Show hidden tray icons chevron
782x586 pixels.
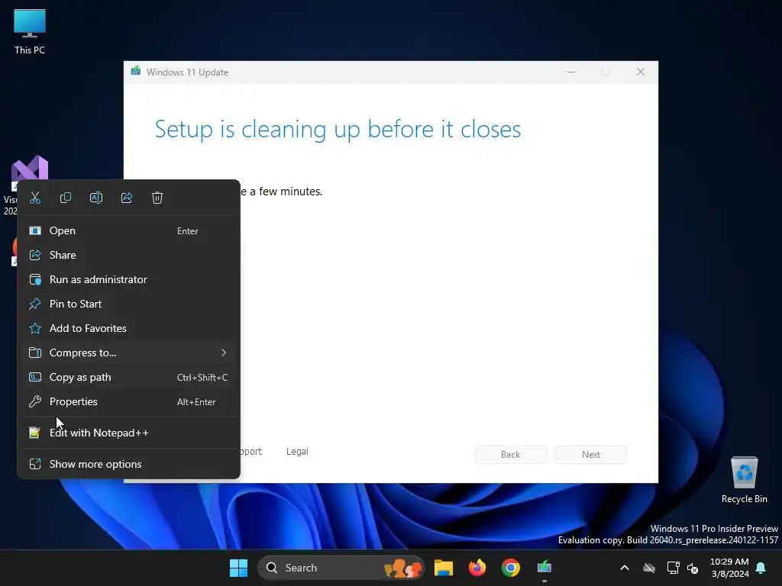625,568
